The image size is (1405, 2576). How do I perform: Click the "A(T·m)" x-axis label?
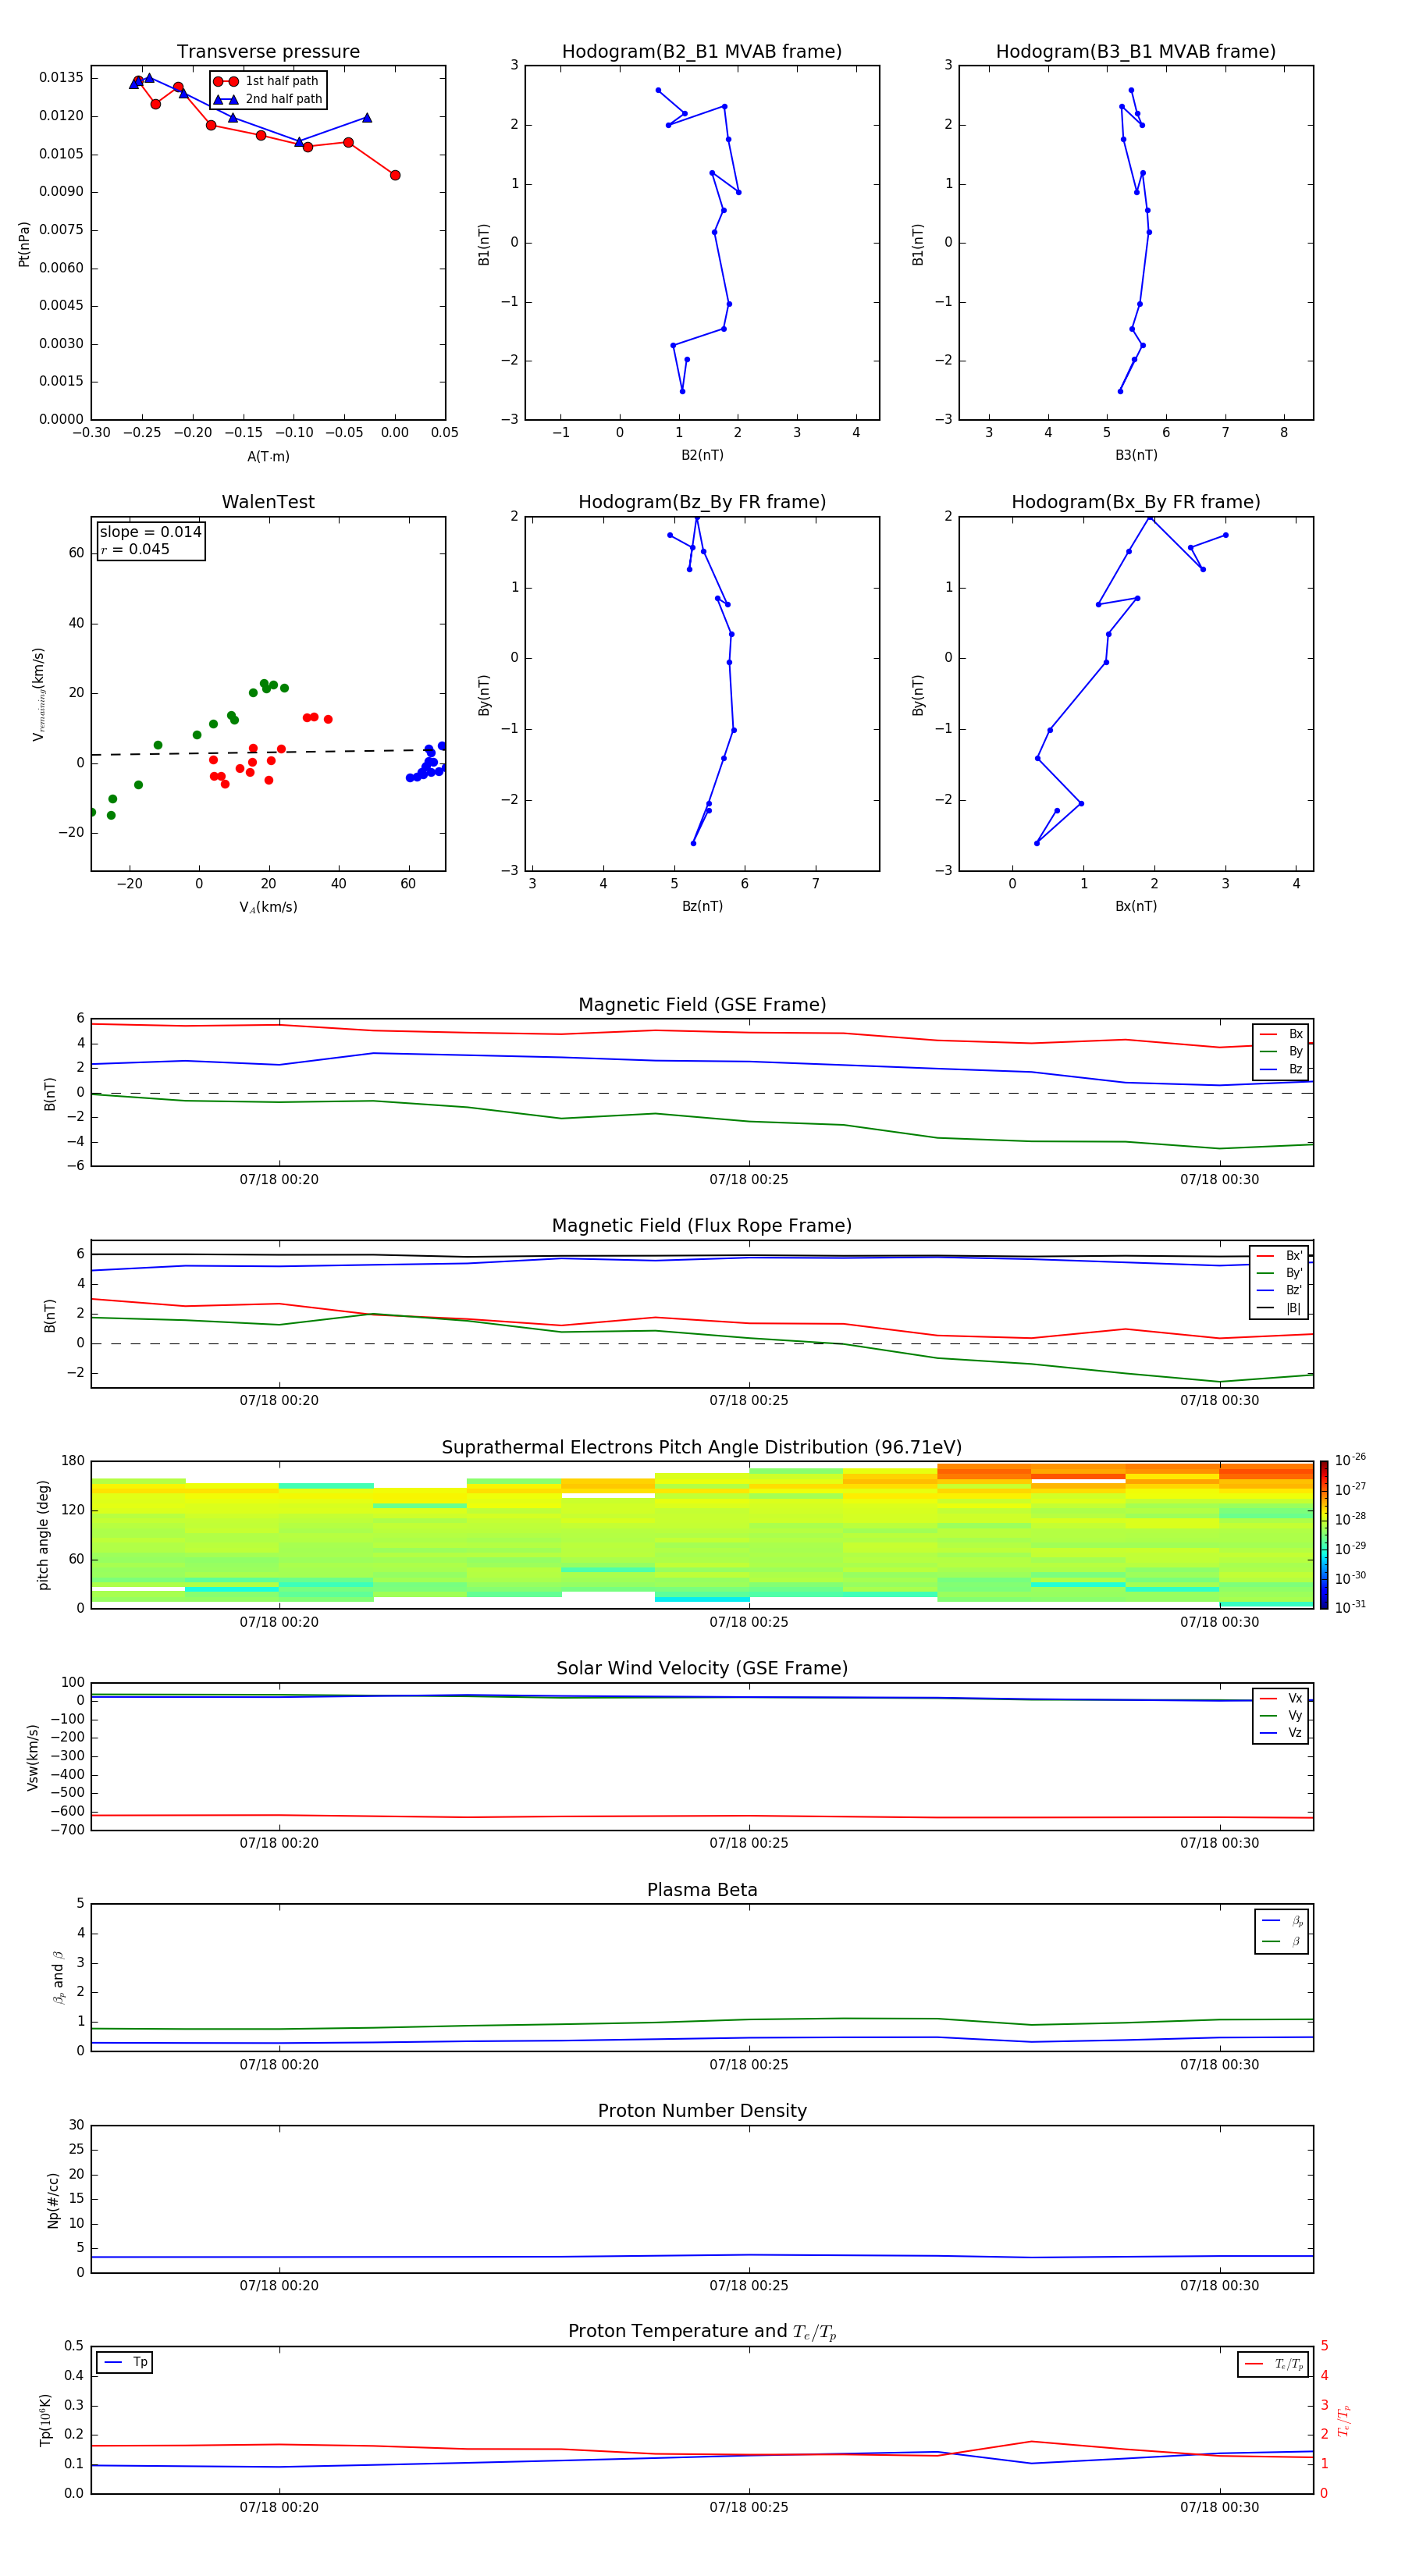pyautogui.click(x=268, y=457)
